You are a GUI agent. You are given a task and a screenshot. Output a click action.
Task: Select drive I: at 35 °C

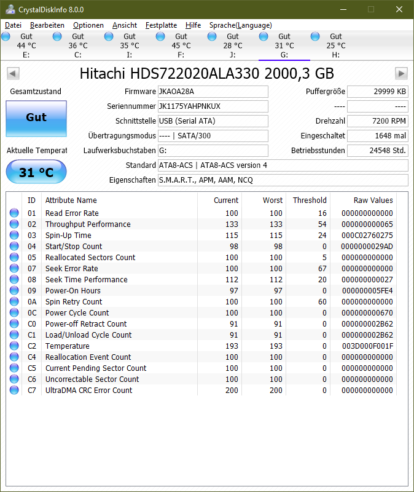(x=130, y=46)
